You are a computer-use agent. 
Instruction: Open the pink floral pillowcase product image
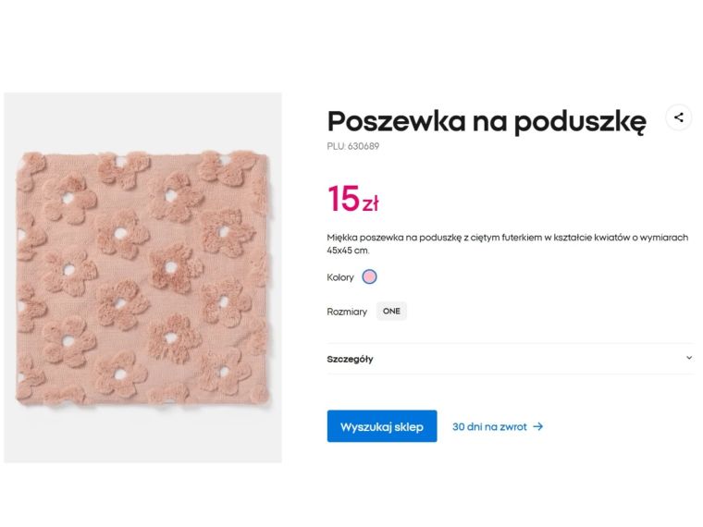[142, 277]
